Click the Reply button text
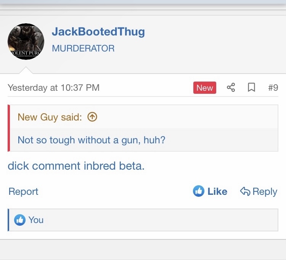The image size is (286, 260). (x=265, y=192)
